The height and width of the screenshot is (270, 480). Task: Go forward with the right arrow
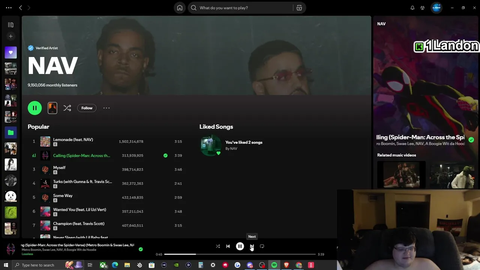pyautogui.click(x=29, y=8)
